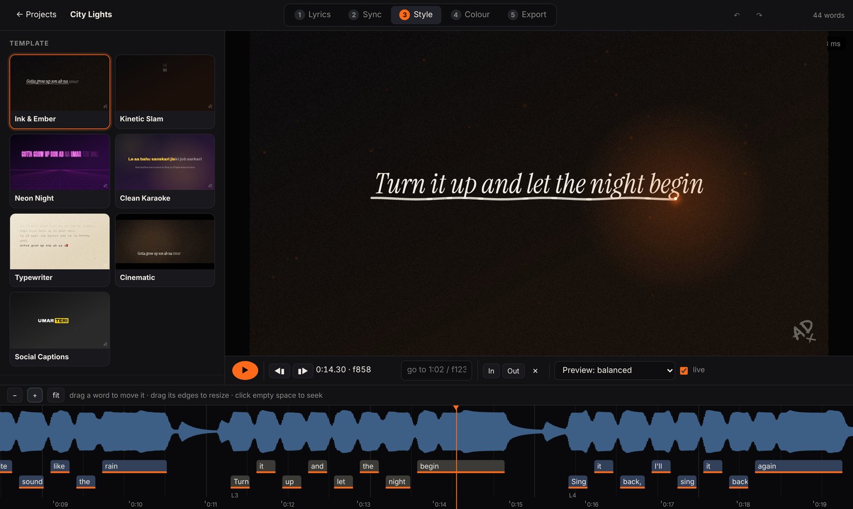
Task: Click the City Lights project title
Action: tap(91, 14)
